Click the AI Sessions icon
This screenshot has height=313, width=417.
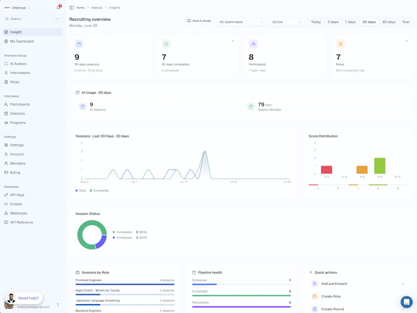[x=83, y=107]
